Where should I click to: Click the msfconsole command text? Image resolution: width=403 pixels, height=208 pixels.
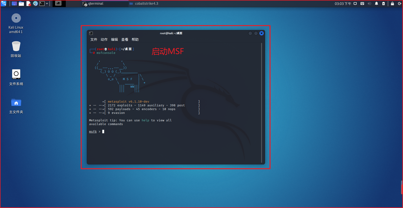[x=106, y=53]
